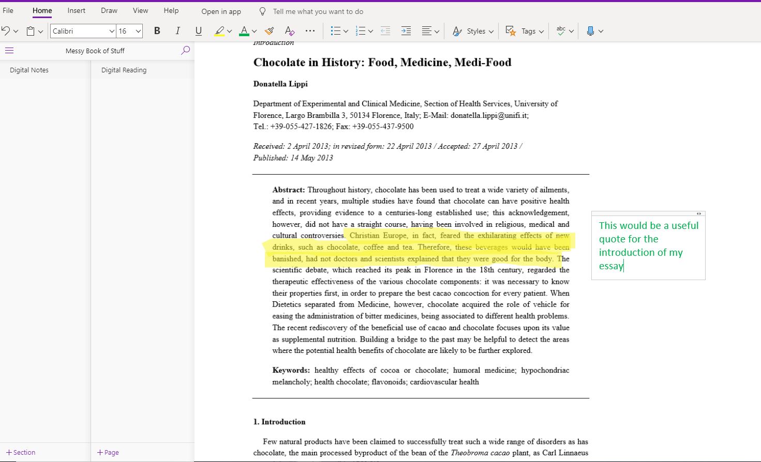Toggle bold formatting
This screenshot has width=761, height=462.
pos(157,31)
